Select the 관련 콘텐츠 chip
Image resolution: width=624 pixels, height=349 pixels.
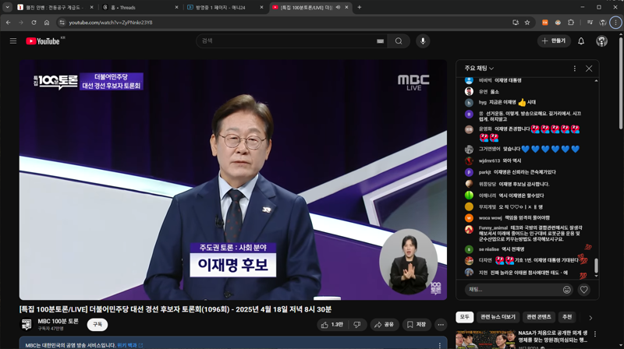(x=539, y=317)
